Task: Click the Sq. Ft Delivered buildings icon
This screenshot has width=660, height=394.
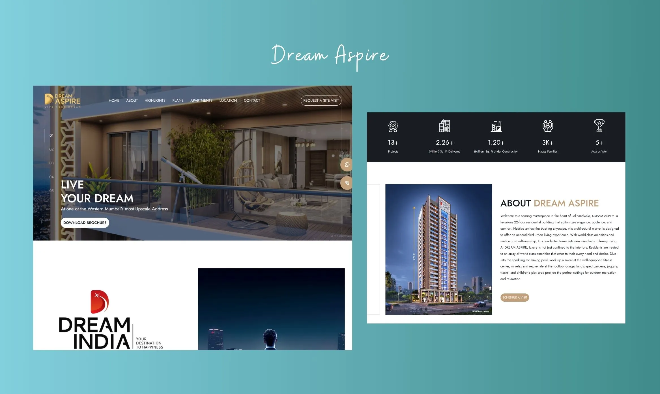Action: (444, 126)
